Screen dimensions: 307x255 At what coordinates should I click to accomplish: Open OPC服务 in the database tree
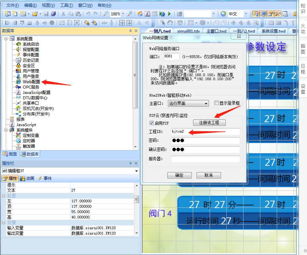click(x=31, y=87)
